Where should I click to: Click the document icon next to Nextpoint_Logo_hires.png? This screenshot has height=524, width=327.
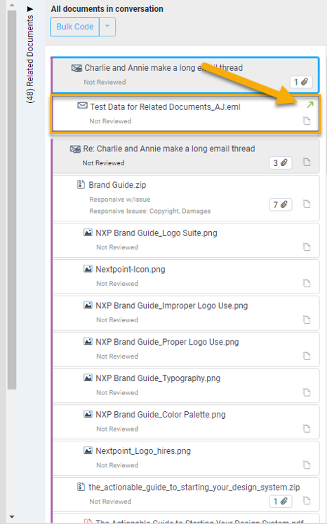pyautogui.click(x=307, y=465)
